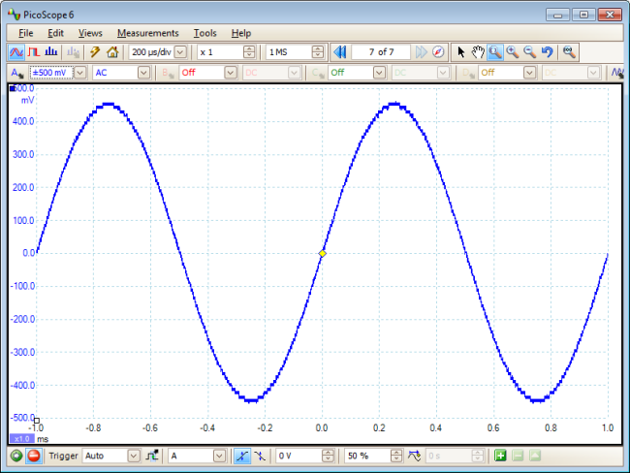Click the channel A options button
The image size is (630, 473).
[16, 73]
